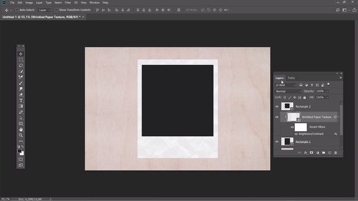This screenshot has width=358, height=201.
Task: Swap foreground and background colors
Action: pyautogui.click(x=22, y=146)
